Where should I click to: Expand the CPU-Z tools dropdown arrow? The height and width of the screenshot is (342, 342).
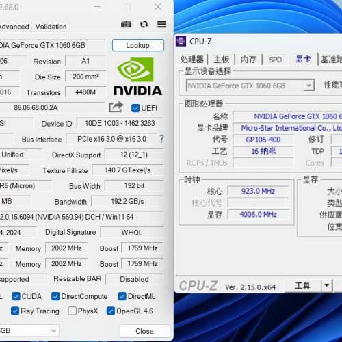(x=327, y=285)
